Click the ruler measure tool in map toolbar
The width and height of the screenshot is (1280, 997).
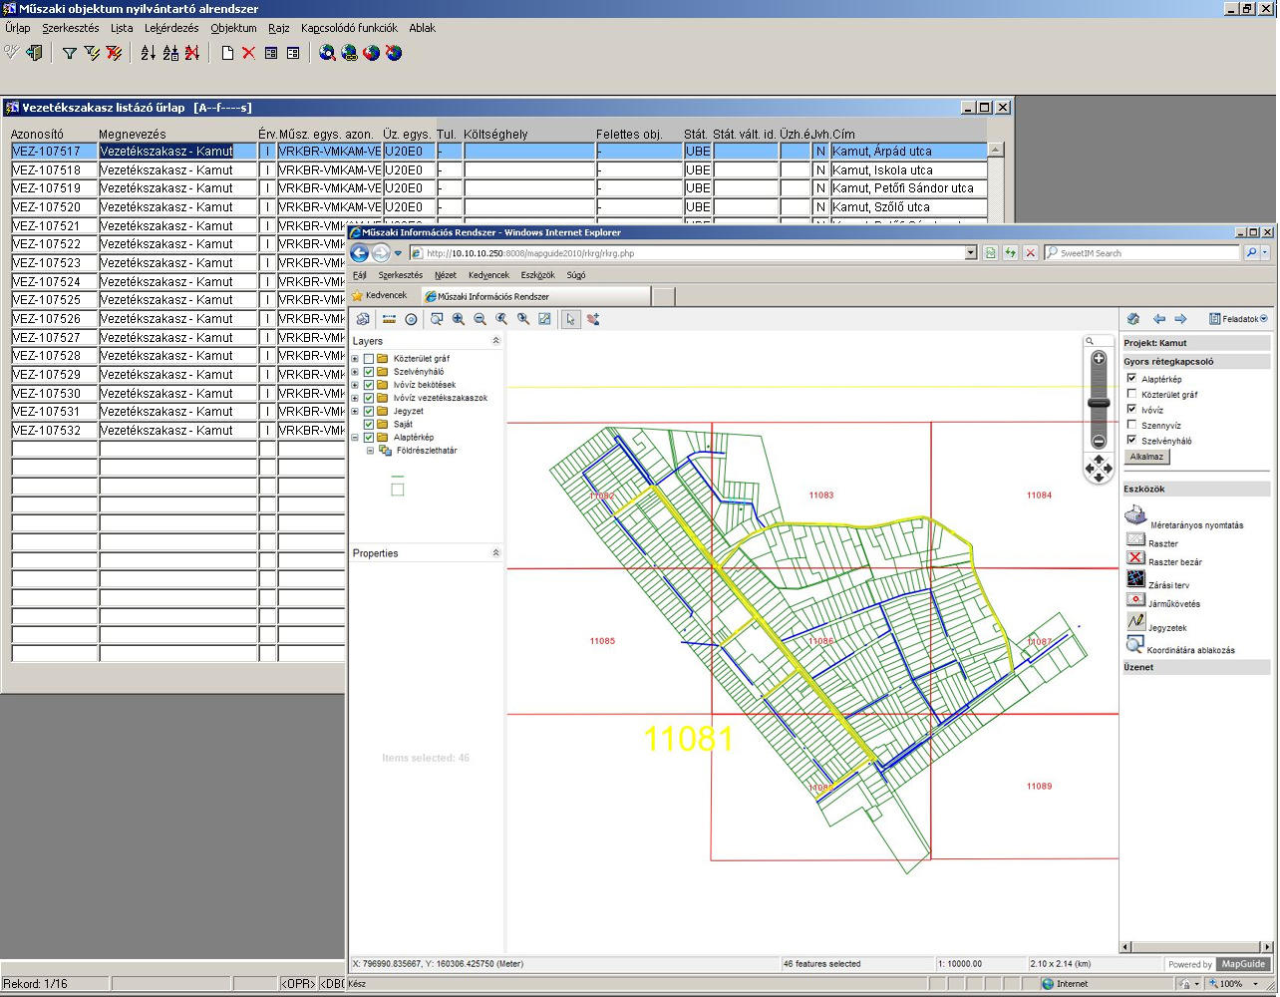coord(389,320)
